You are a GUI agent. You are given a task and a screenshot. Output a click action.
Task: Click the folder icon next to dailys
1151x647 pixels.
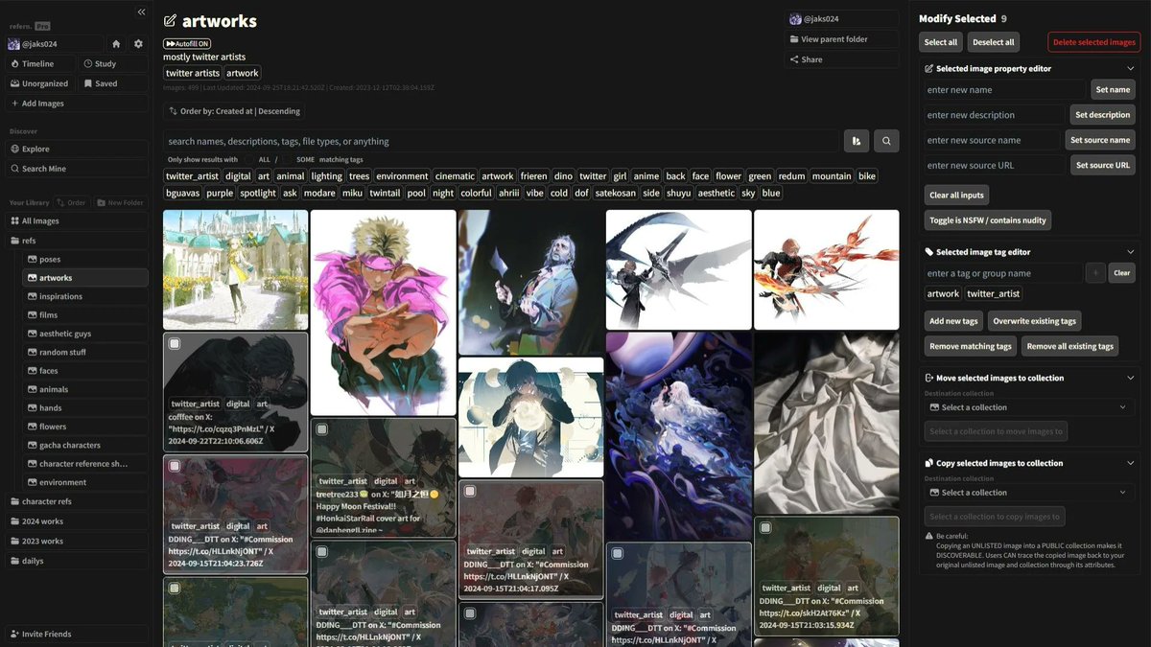(x=15, y=561)
